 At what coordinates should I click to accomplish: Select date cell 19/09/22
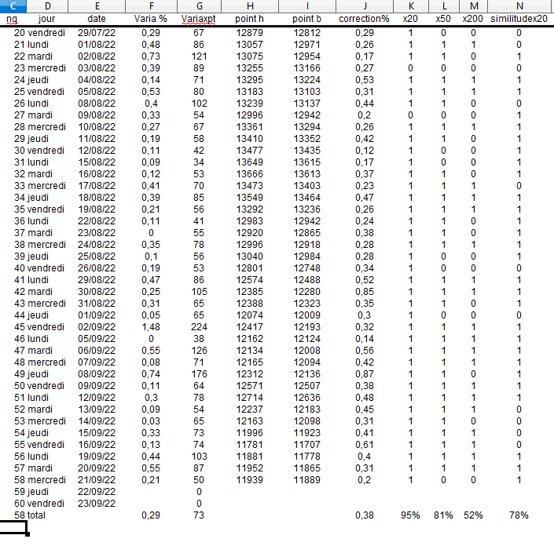click(x=97, y=457)
